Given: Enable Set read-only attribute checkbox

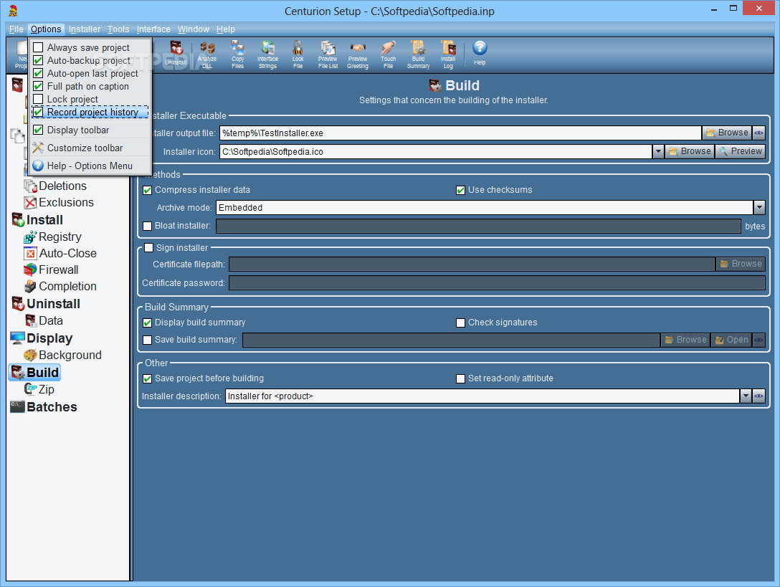Looking at the screenshot, I should (x=461, y=378).
